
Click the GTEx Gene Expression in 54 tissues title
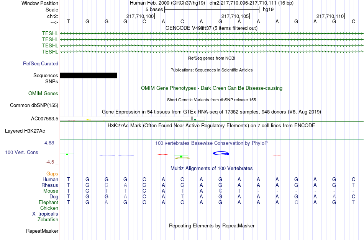212,112
